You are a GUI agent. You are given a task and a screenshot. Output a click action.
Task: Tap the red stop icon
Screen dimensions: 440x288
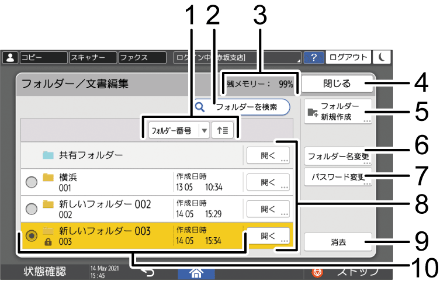pyautogui.click(x=317, y=272)
